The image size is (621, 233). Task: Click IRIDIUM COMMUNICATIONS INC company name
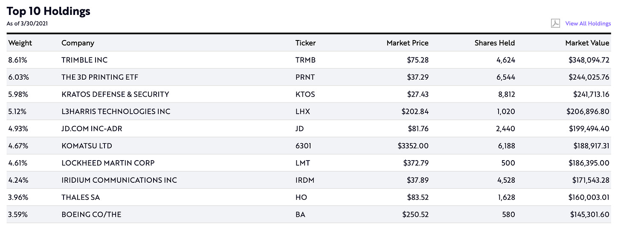119,180
